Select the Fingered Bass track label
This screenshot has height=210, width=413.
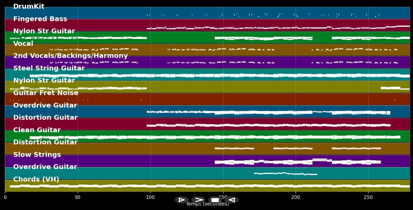tap(40, 19)
